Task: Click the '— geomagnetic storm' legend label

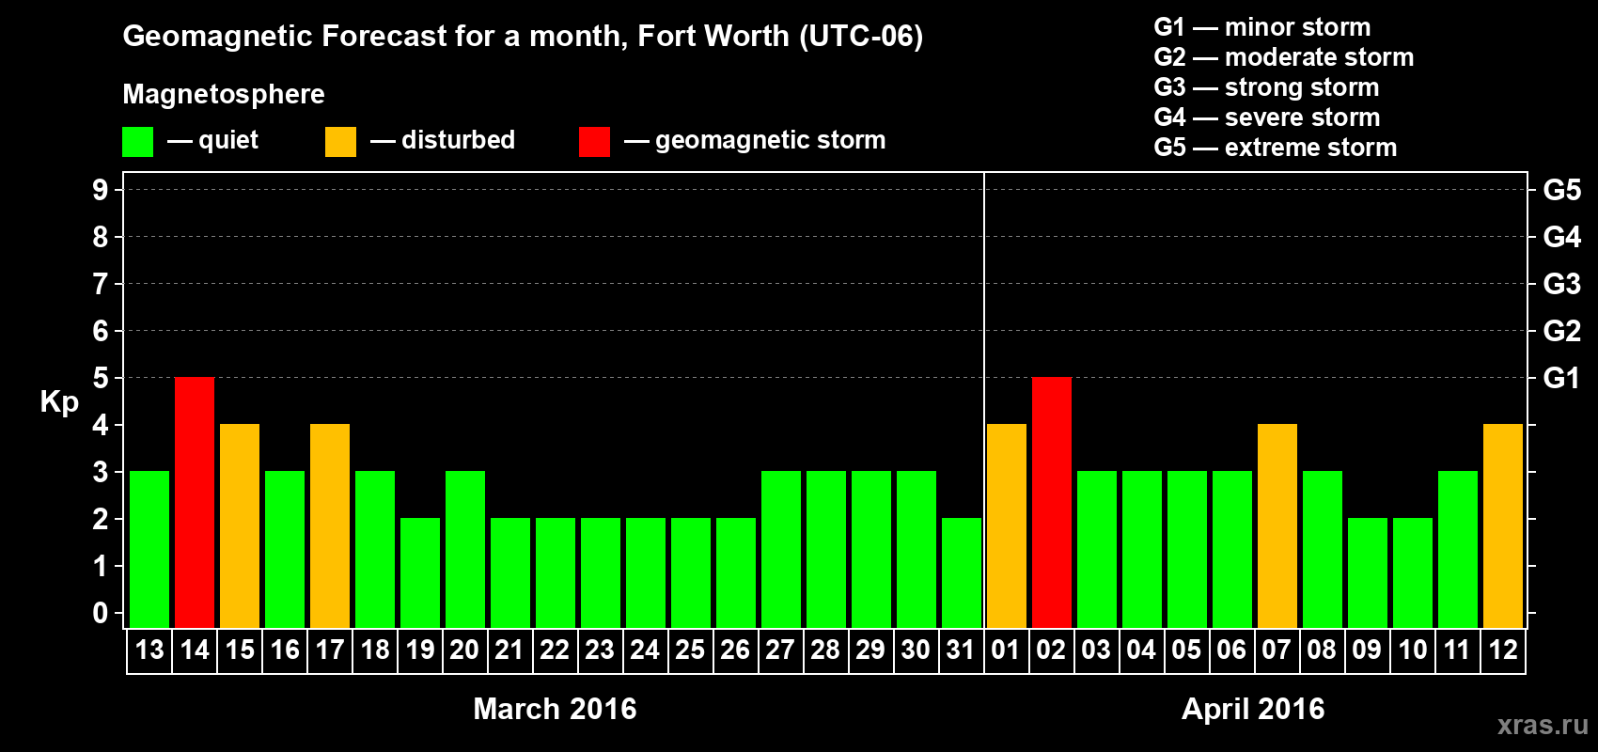Action: point(755,141)
